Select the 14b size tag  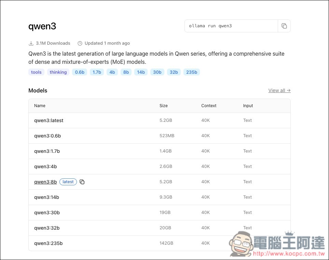pos(141,72)
